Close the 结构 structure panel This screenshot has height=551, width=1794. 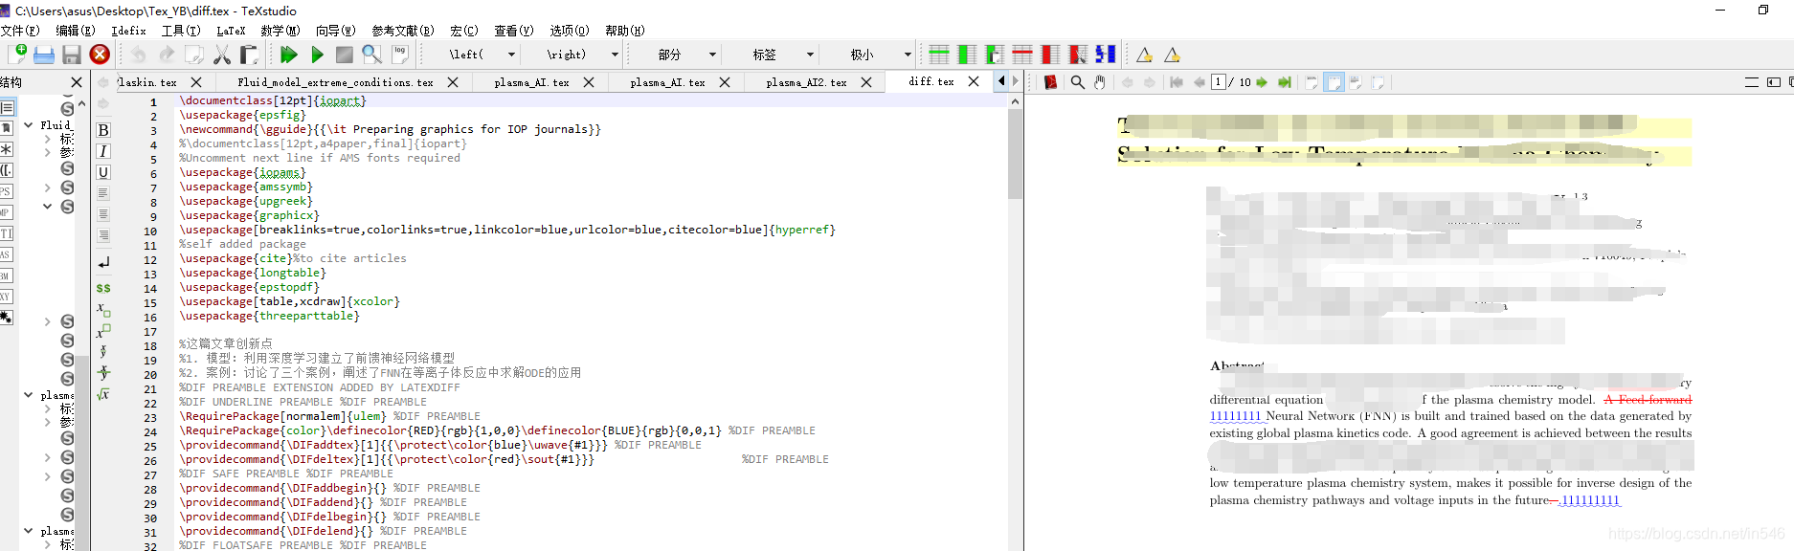click(x=77, y=82)
